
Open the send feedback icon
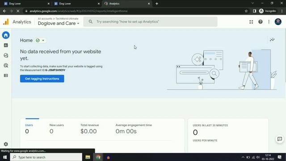(280, 139)
